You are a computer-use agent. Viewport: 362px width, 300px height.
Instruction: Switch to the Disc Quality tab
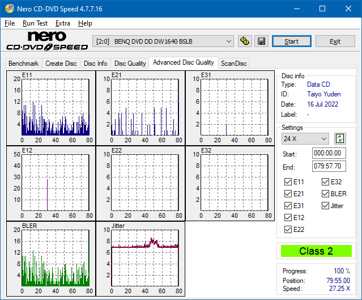130,64
